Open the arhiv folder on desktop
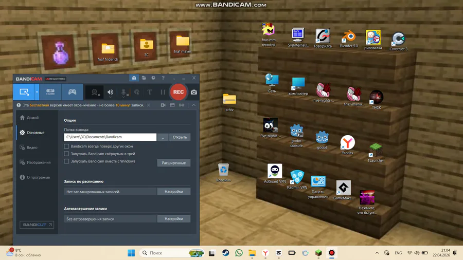This screenshot has height=260, width=463. tap(229, 103)
